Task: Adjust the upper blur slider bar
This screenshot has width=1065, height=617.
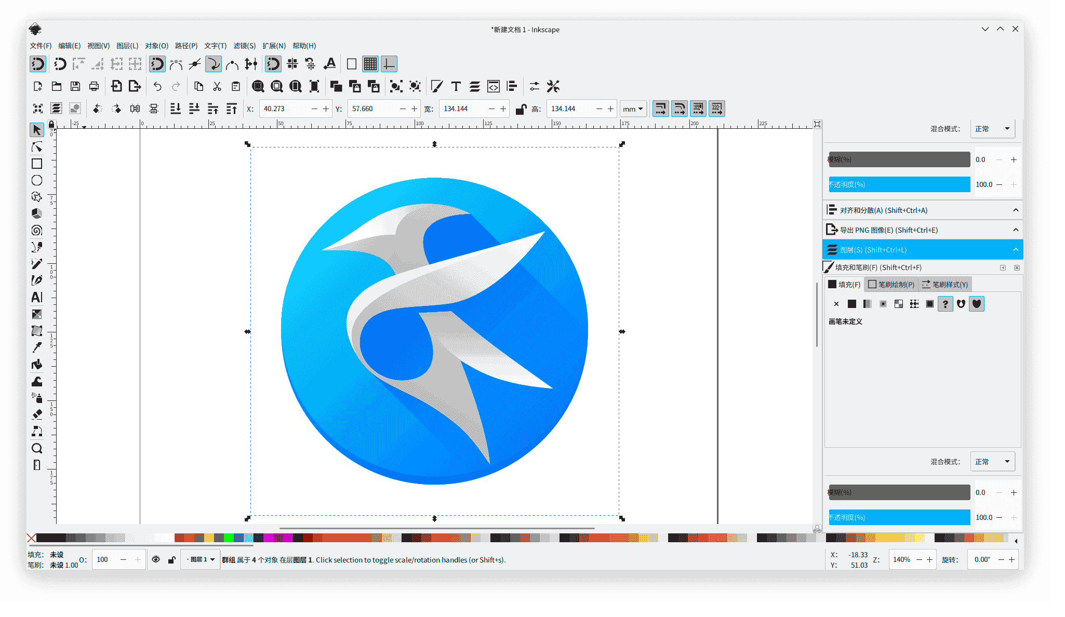Action: [x=899, y=159]
